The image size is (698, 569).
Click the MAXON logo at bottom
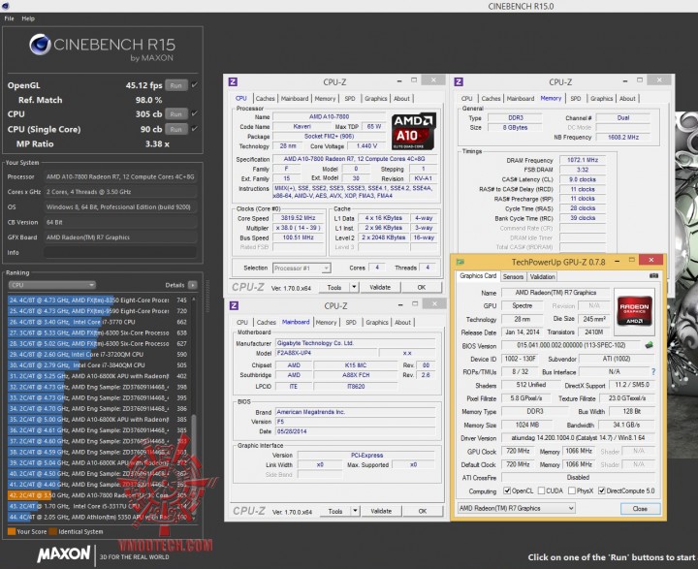[x=64, y=554]
